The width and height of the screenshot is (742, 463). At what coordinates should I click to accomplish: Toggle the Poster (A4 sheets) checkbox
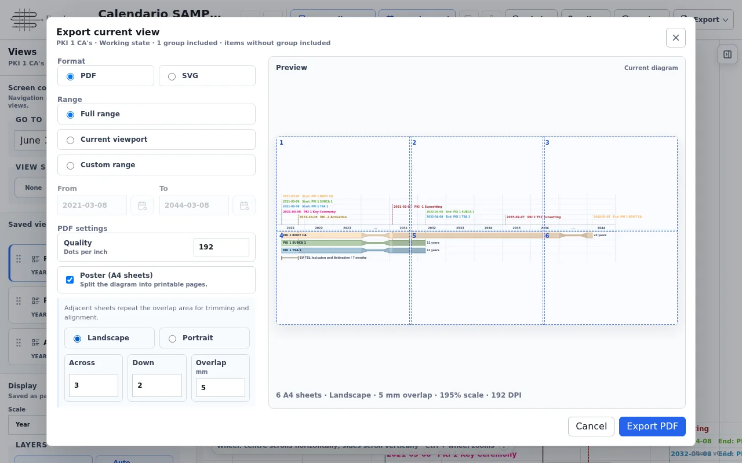(x=70, y=280)
